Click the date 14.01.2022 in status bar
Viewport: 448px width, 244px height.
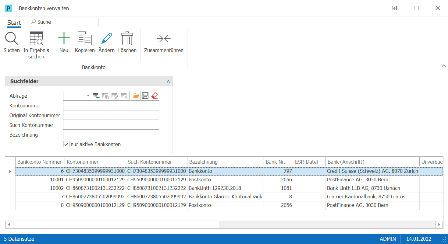pos(419,239)
